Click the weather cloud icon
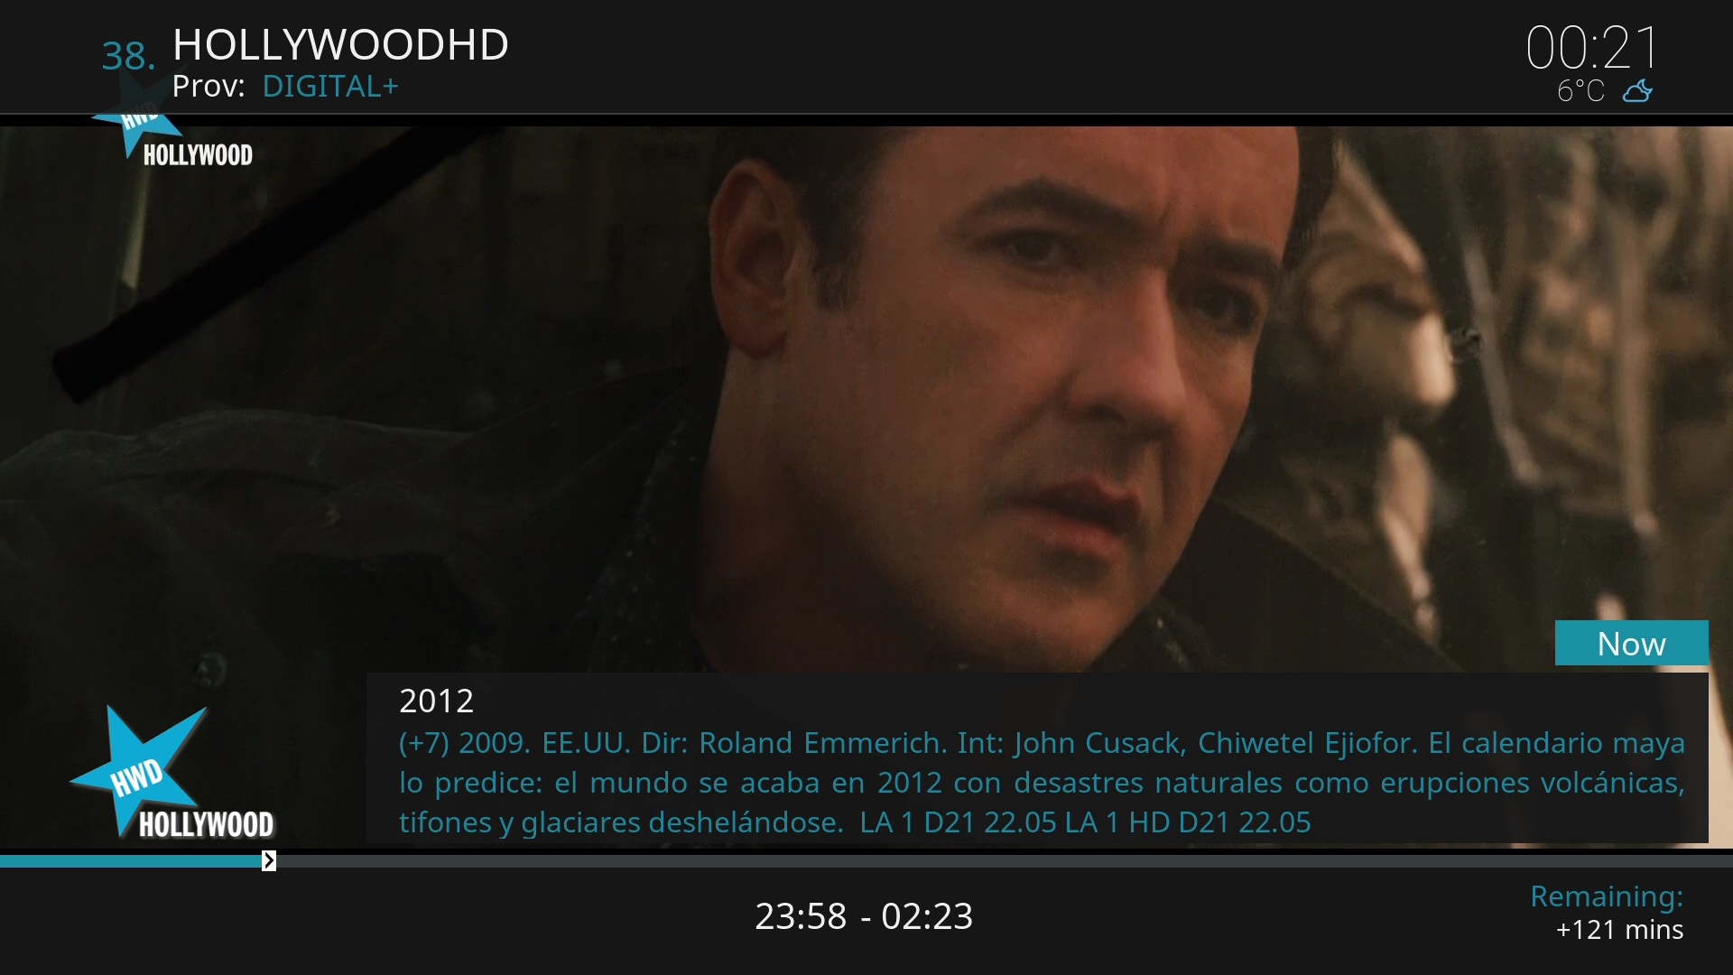The width and height of the screenshot is (1733, 975). 1638,91
